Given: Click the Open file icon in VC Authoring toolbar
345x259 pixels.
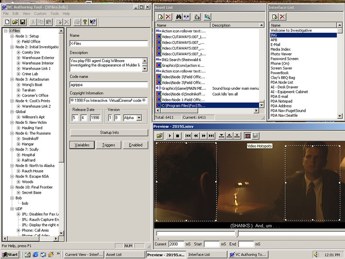Looking at the screenshot, I should pyautogui.click(x=15, y=22).
